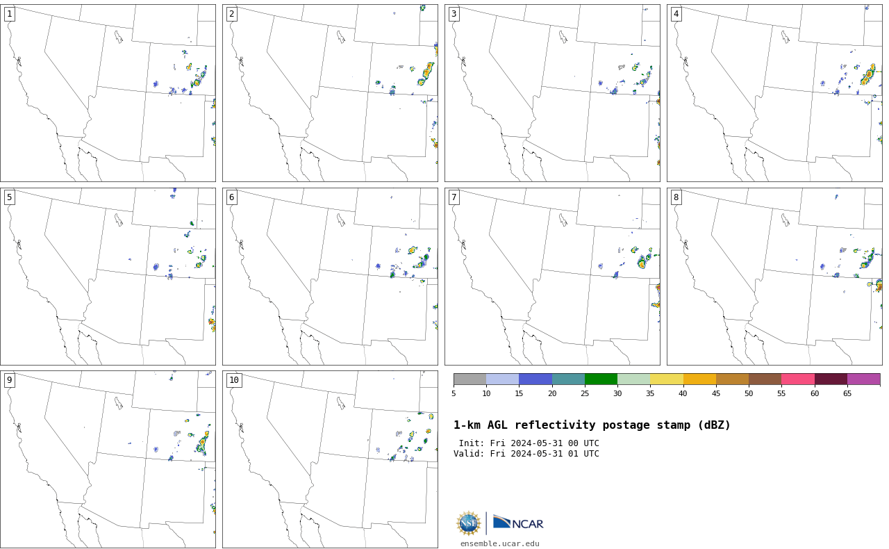Image resolution: width=889 pixels, height=549 pixels.
Task: Click the 'Valid: Fri 2024-05-31 01 UTC' text
Action: coord(526,454)
